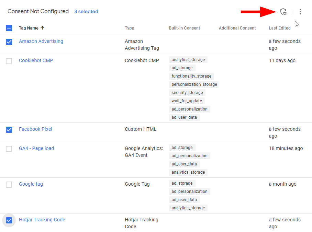Click analytics_storage chip in Google tag row

point(188,208)
